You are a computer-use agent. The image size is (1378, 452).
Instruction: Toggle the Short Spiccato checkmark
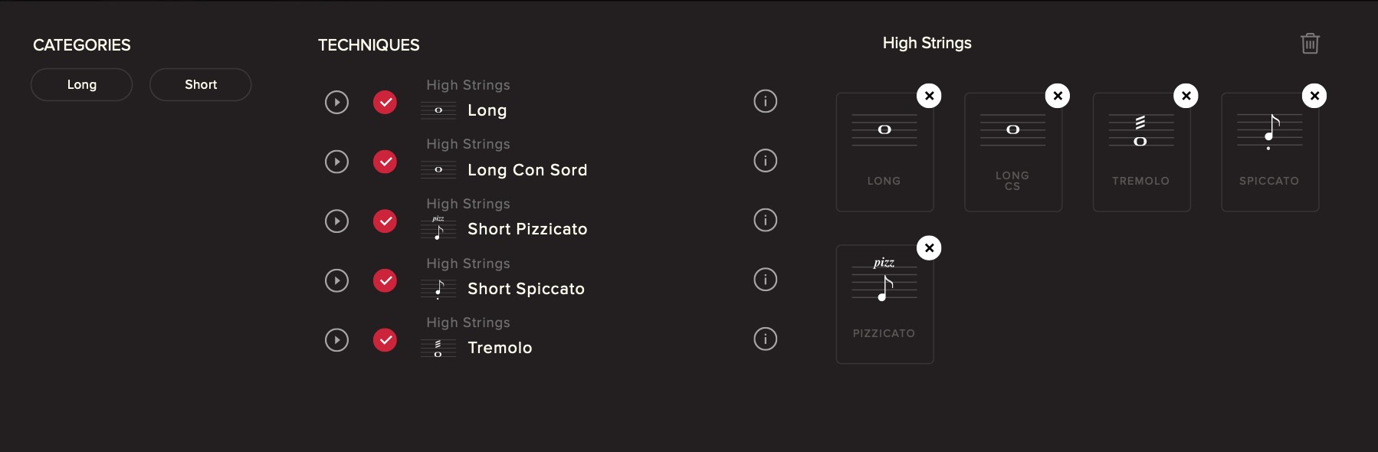(385, 280)
